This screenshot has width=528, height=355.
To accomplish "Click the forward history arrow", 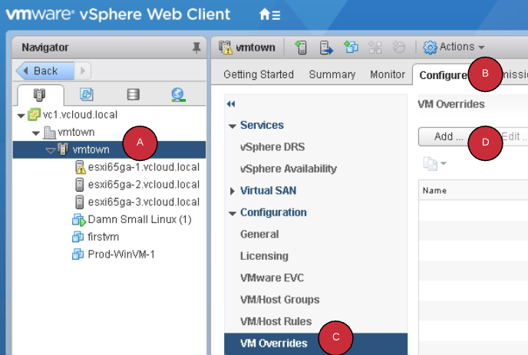I will 83,71.
